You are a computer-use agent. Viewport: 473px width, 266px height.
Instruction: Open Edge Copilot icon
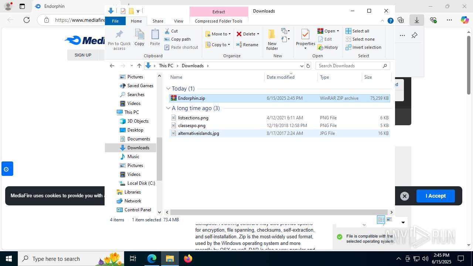[465, 20]
